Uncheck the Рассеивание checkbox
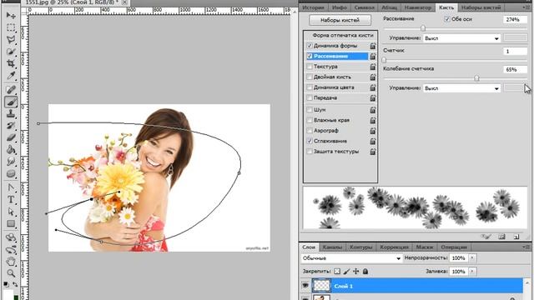The height and width of the screenshot is (300, 534). [310, 56]
